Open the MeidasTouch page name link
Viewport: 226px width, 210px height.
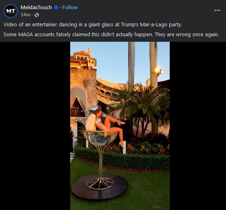[x=36, y=7]
